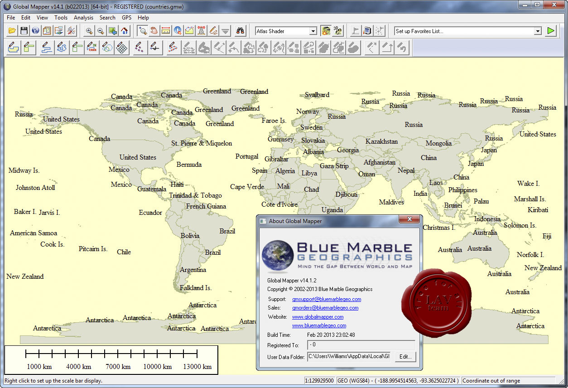Image resolution: width=568 pixels, height=388 pixels.
Task: Click the Mongolia map label
Action: pos(438,143)
